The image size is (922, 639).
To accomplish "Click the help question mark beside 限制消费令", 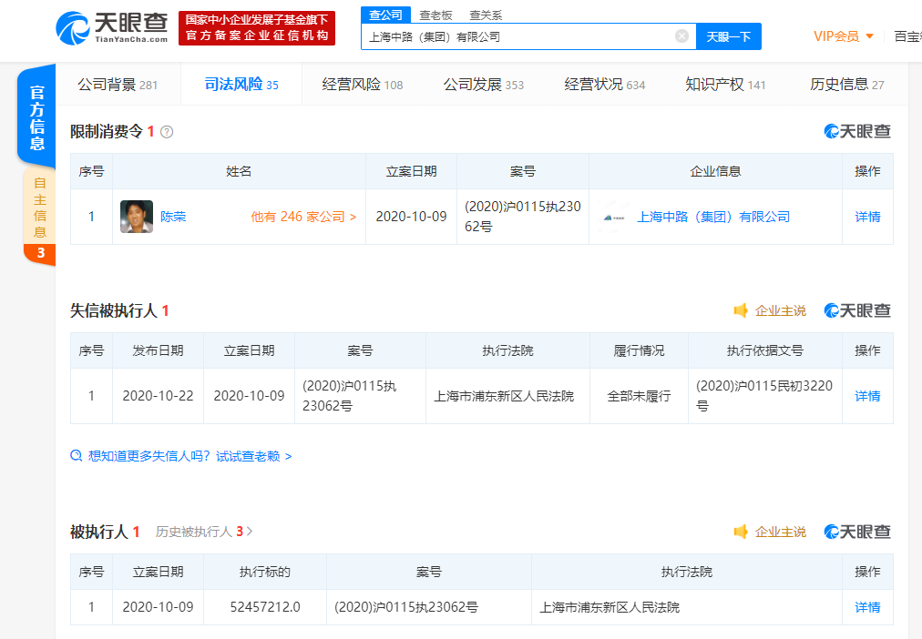I will pyautogui.click(x=167, y=132).
